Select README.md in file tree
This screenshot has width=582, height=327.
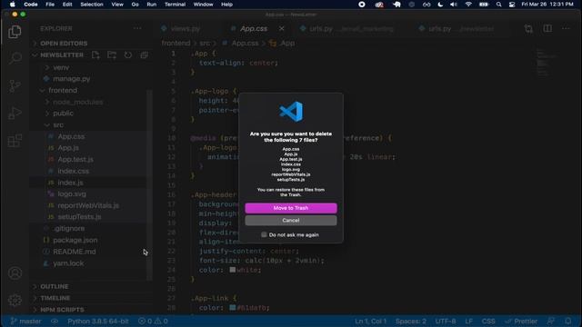tap(75, 252)
